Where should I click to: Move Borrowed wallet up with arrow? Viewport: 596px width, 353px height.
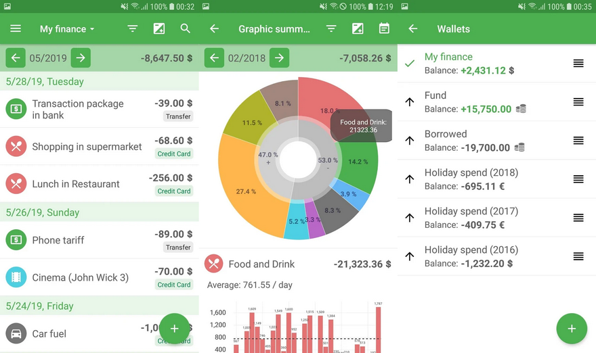coord(409,141)
